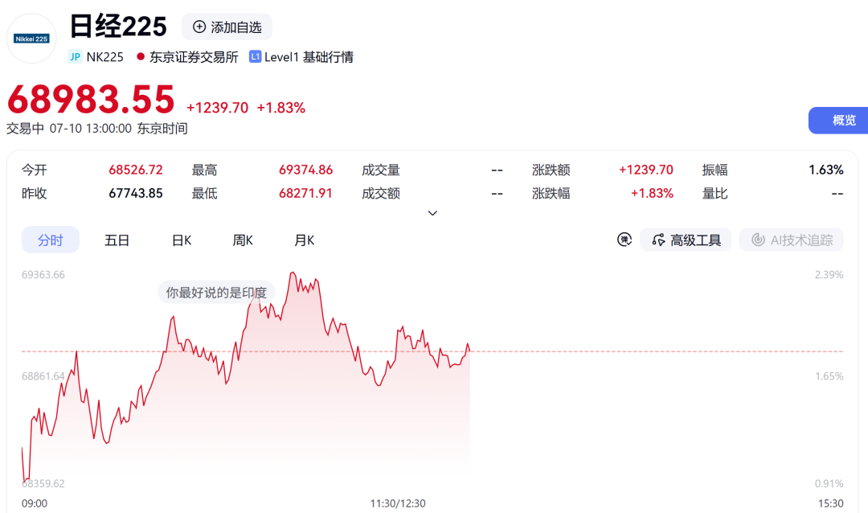Click the 高级工具 tool icon

point(658,240)
